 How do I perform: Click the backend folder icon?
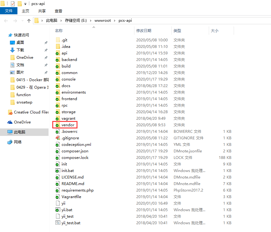(58, 60)
